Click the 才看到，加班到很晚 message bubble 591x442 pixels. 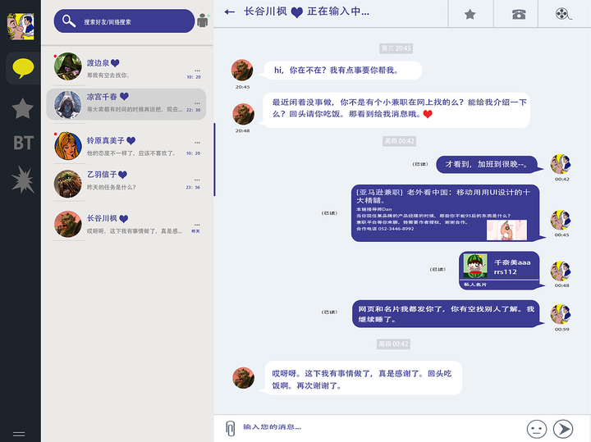[487, 164]
